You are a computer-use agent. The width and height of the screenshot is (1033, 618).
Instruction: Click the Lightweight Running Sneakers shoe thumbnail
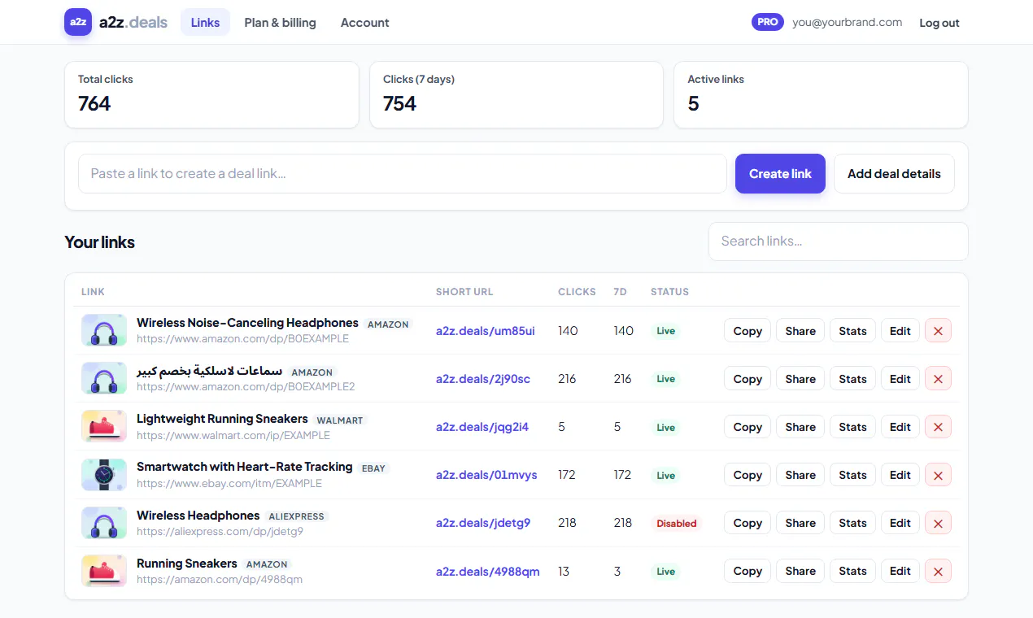(104, 427)
